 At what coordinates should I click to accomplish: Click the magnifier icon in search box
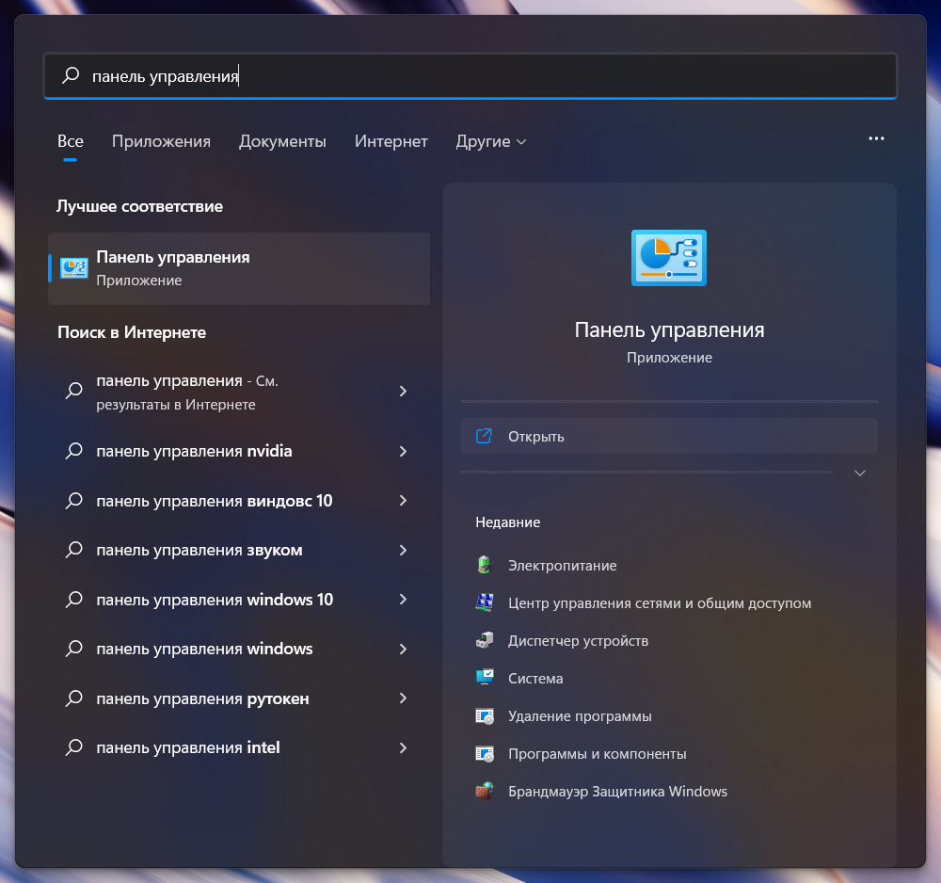71,75
